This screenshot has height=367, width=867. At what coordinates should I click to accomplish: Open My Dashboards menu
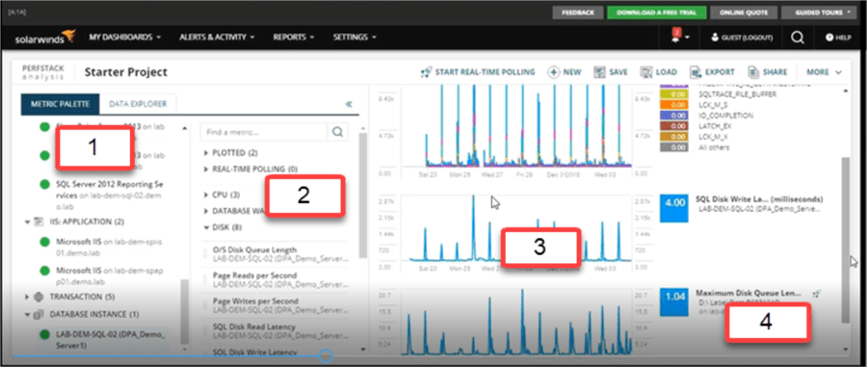click(x=125, y=38)
